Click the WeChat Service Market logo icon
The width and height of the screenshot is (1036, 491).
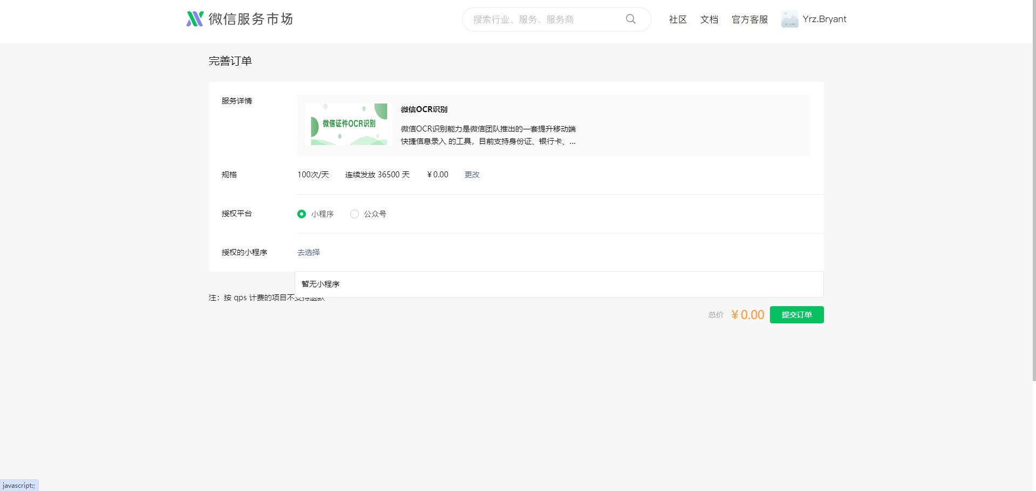(195, 19)
